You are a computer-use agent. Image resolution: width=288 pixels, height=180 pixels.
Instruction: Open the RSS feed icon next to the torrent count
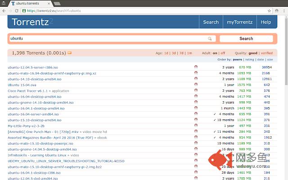click(69, 53)
